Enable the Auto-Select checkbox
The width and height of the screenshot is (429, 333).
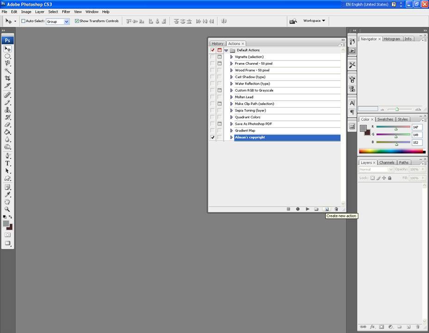tap(23, 21)
